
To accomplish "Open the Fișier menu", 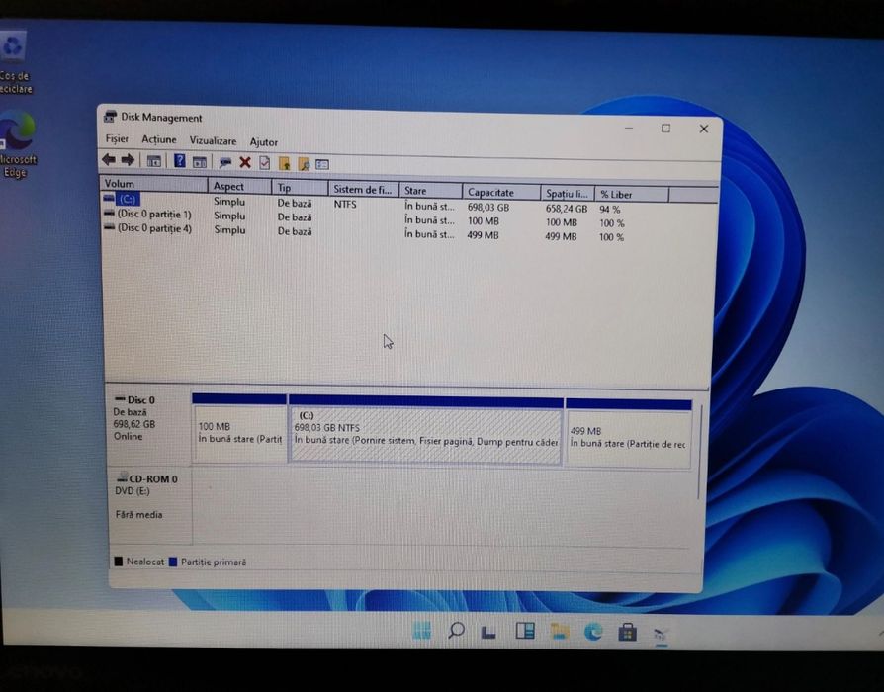I will 117,139.
